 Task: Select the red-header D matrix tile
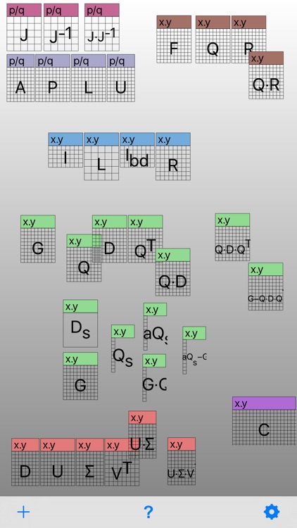pos(25,462)
